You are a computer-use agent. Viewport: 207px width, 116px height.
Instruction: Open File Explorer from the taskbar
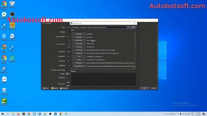coord(13,114)
